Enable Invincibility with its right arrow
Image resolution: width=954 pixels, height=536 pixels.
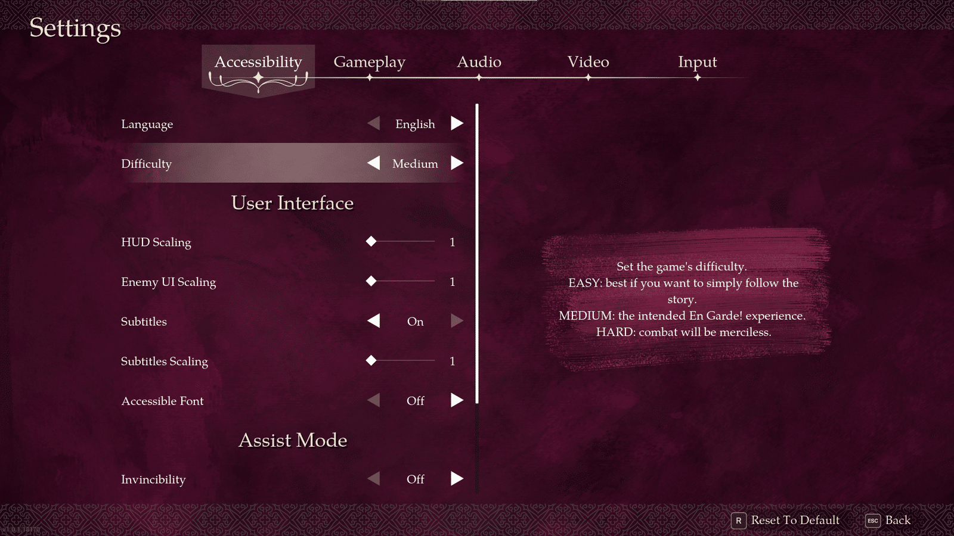(457, 479)
